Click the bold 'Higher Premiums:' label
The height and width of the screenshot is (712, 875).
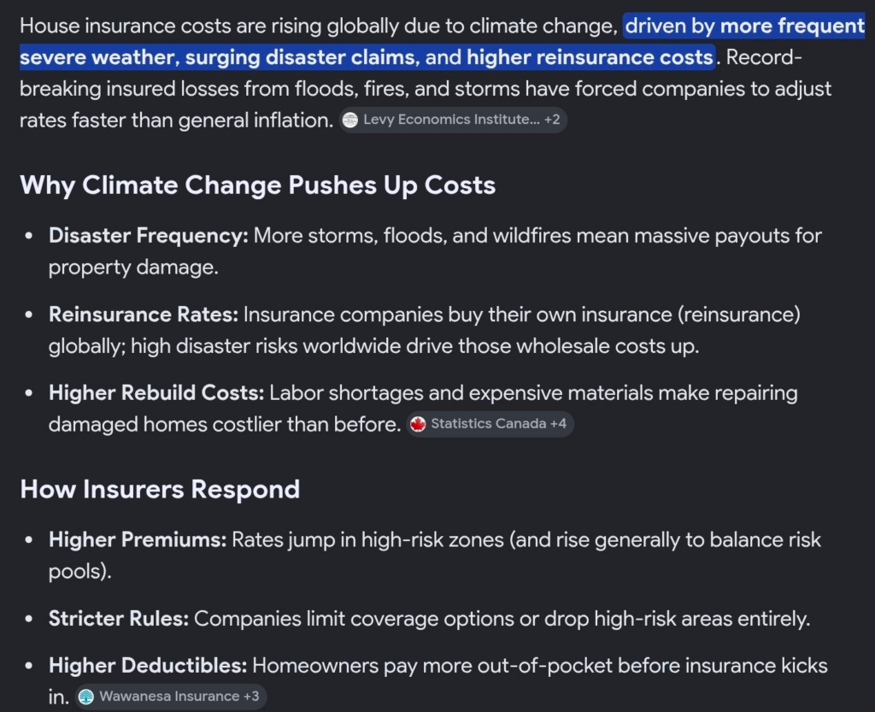tap(138, 539)
